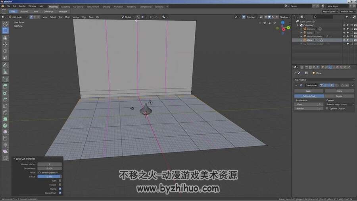Click the X axis on navigation gizmo

click(284, 30)
